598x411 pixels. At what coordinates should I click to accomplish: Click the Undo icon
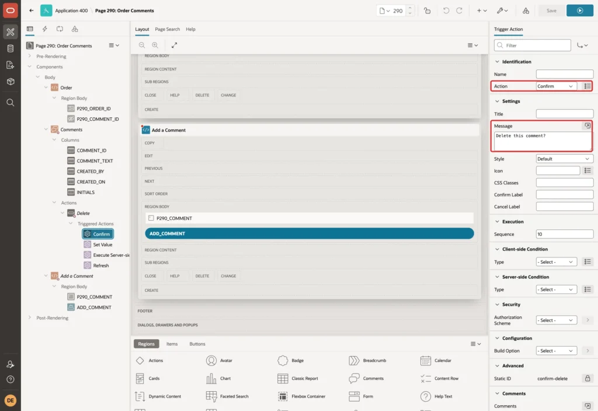pyautogui.click(x=446, y=11)
